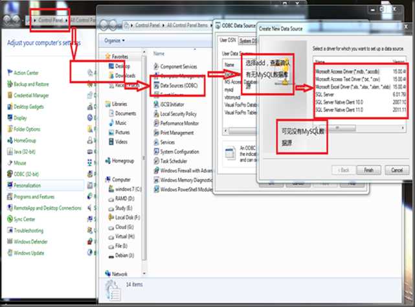
Task: Open Organize dropdown in explorer toolbar
Action: click(x=115, y=40)
